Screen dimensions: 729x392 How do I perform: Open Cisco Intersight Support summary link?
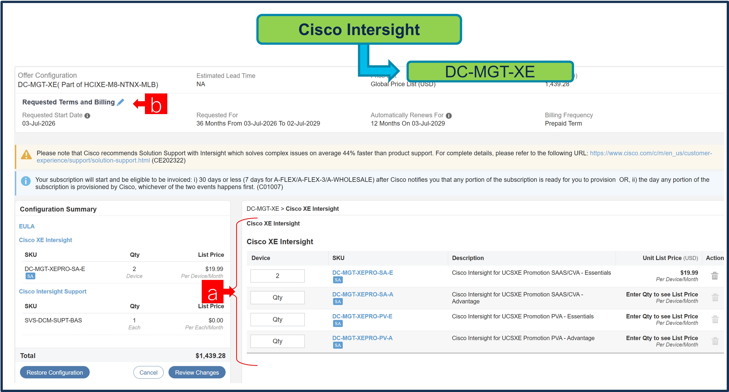pyautogui.click(x=53, y=291)
